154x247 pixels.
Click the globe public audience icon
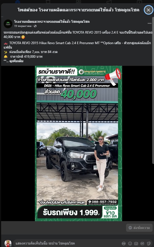[35, 26]
